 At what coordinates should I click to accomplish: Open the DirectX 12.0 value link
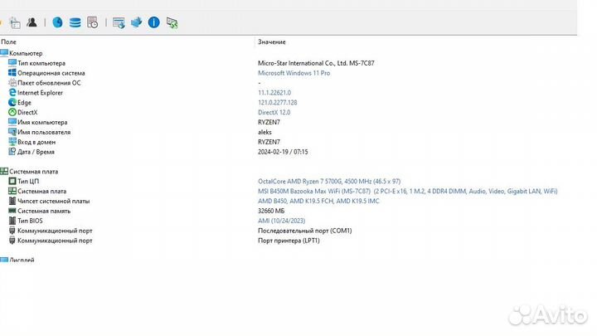coord(274,112)
